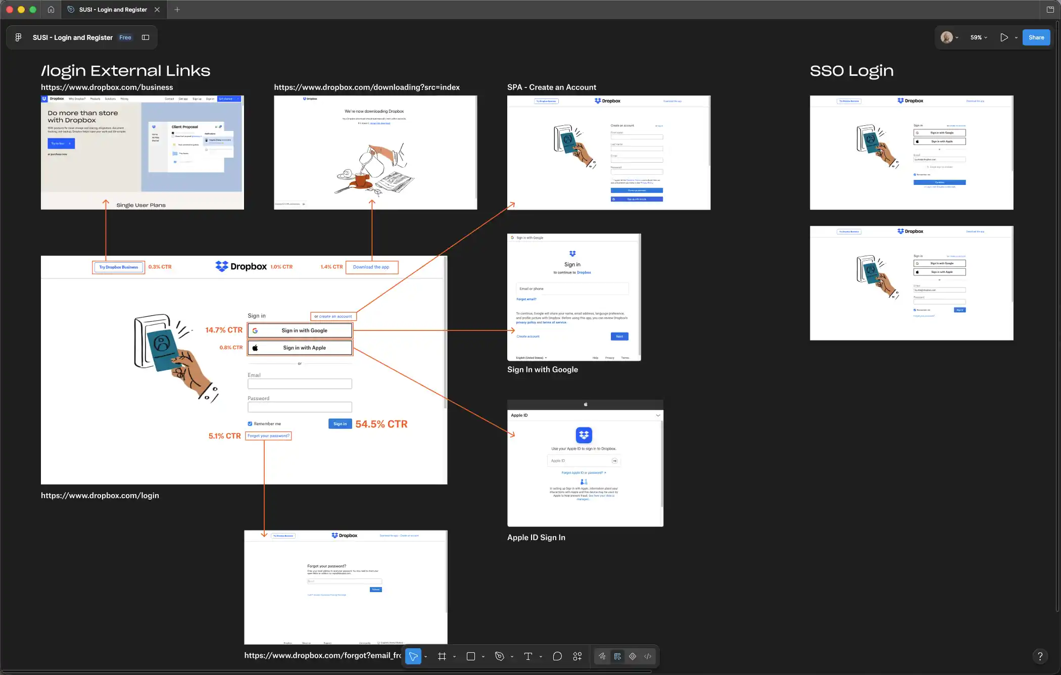Switch to the SUSI - Login and Register tab
Image resolution: width=1061 pixels, height=675 pixels.
pos(113,10)
